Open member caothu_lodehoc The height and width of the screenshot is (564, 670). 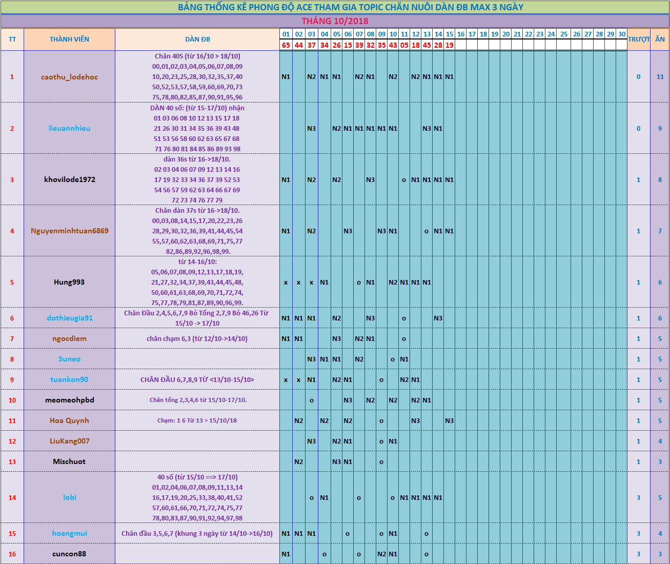click(69, 77)
